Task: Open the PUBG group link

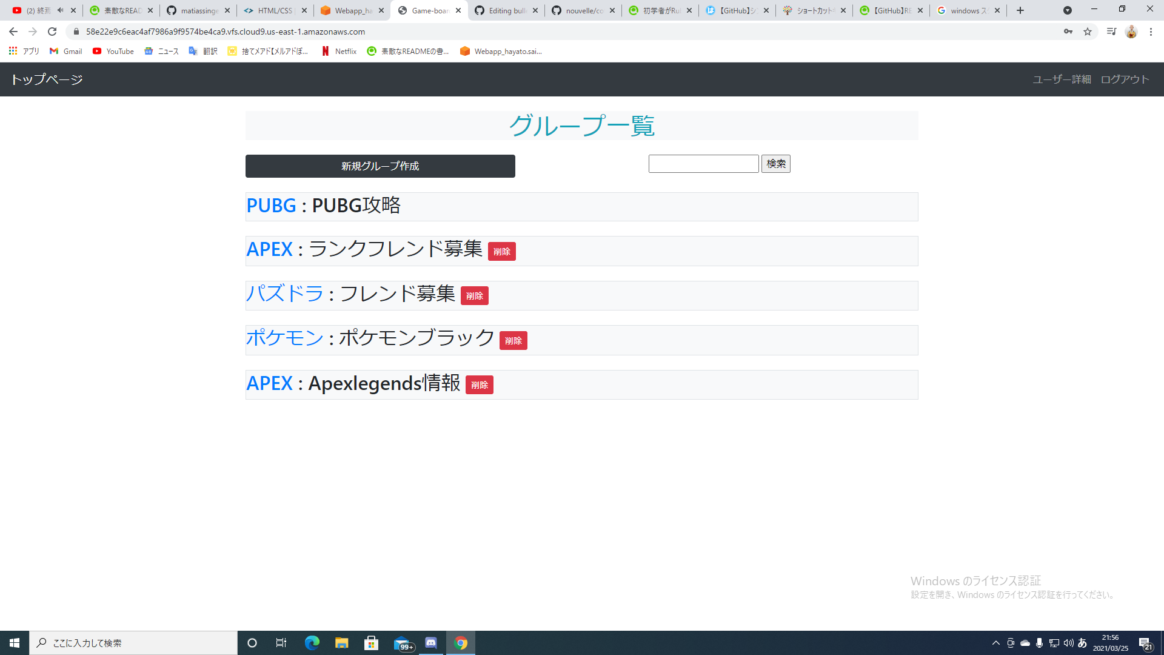Action: (271, 206)
